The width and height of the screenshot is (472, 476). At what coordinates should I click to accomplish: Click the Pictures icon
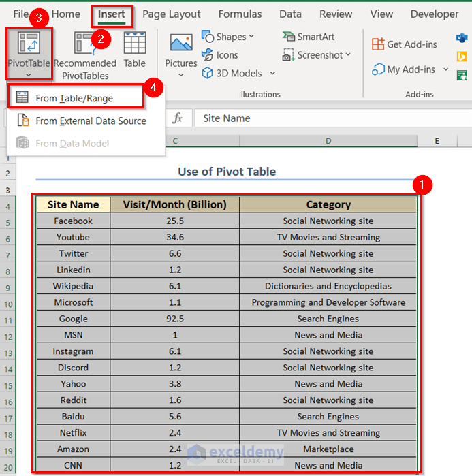click(x=180, y=50)
